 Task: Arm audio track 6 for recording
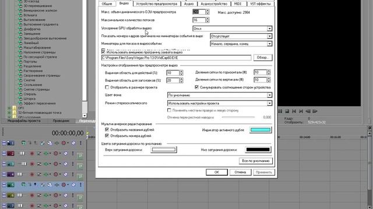[32, 195]
